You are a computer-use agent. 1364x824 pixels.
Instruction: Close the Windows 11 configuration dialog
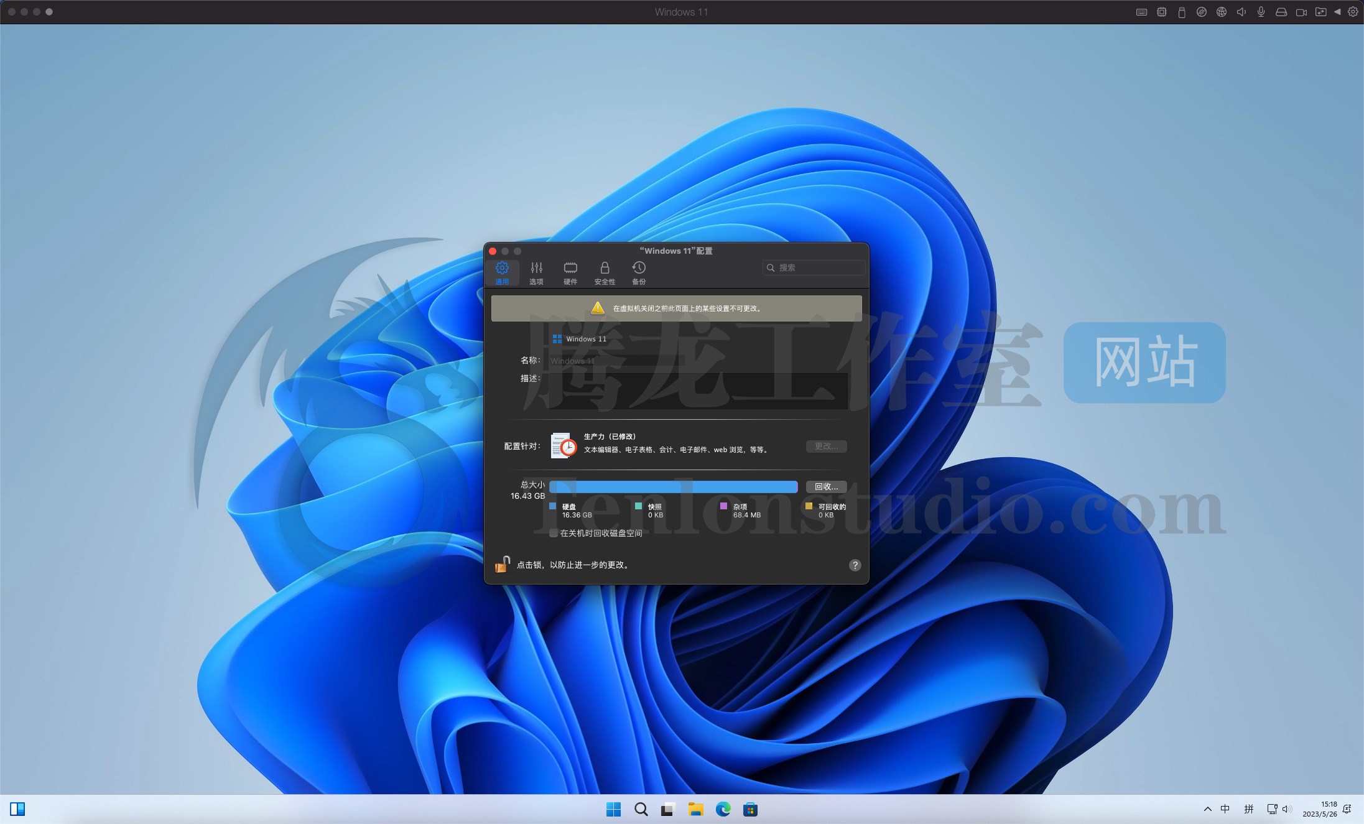[x=493, y=251]
